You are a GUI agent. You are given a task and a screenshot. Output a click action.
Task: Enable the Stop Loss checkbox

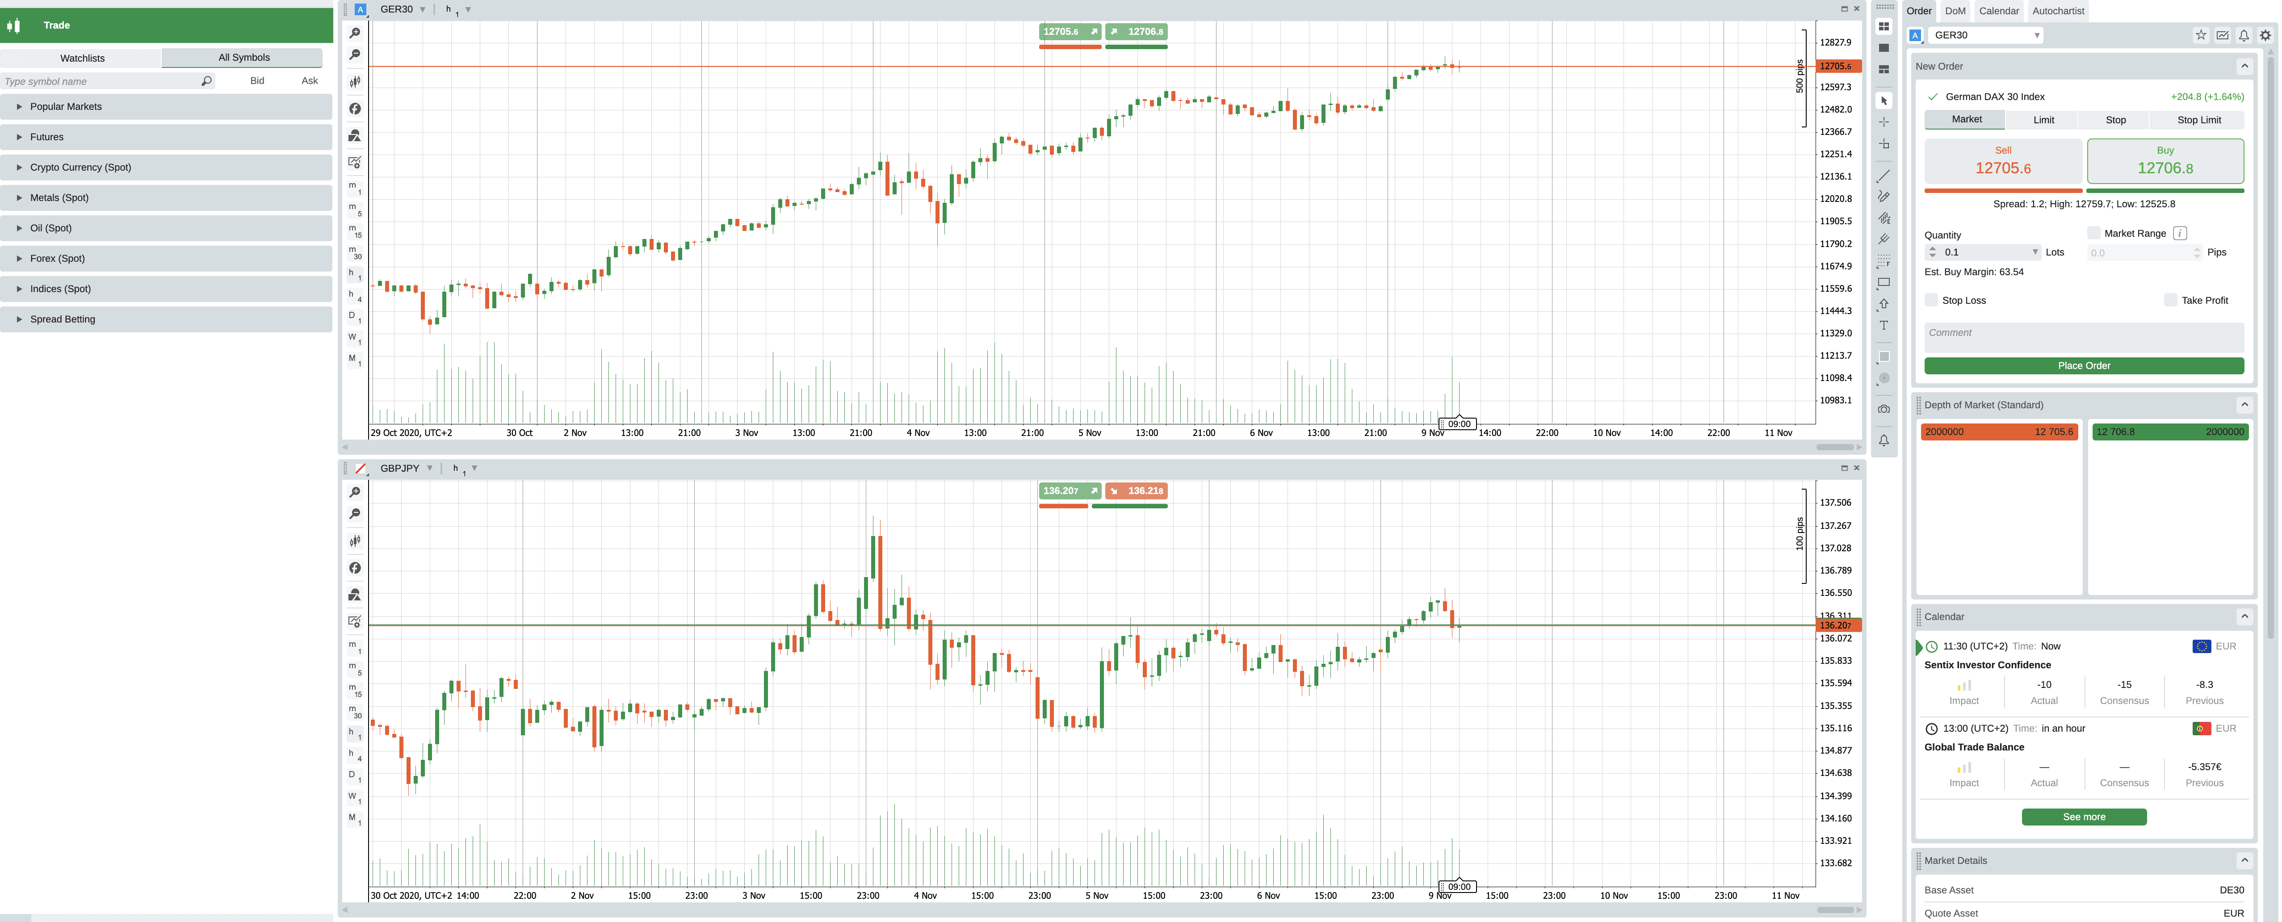pos(1932,300)
